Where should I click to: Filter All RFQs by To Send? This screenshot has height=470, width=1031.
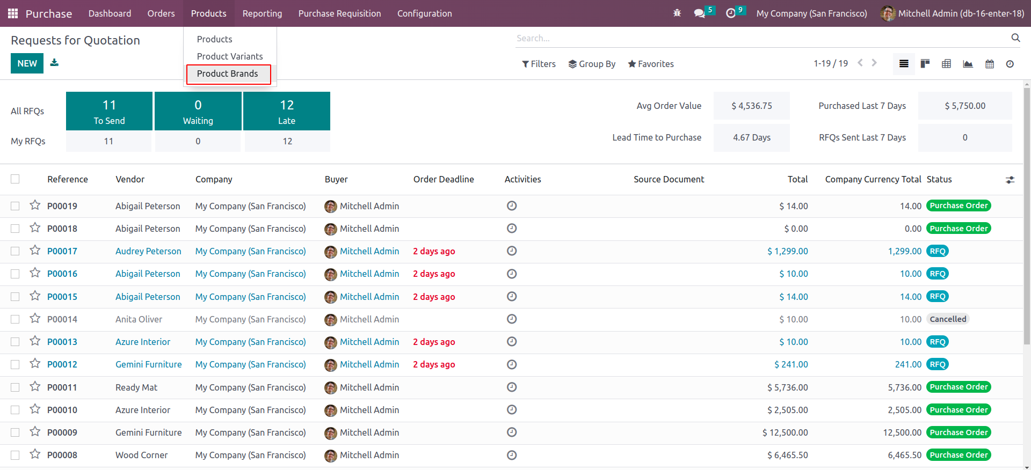(109, 111)
